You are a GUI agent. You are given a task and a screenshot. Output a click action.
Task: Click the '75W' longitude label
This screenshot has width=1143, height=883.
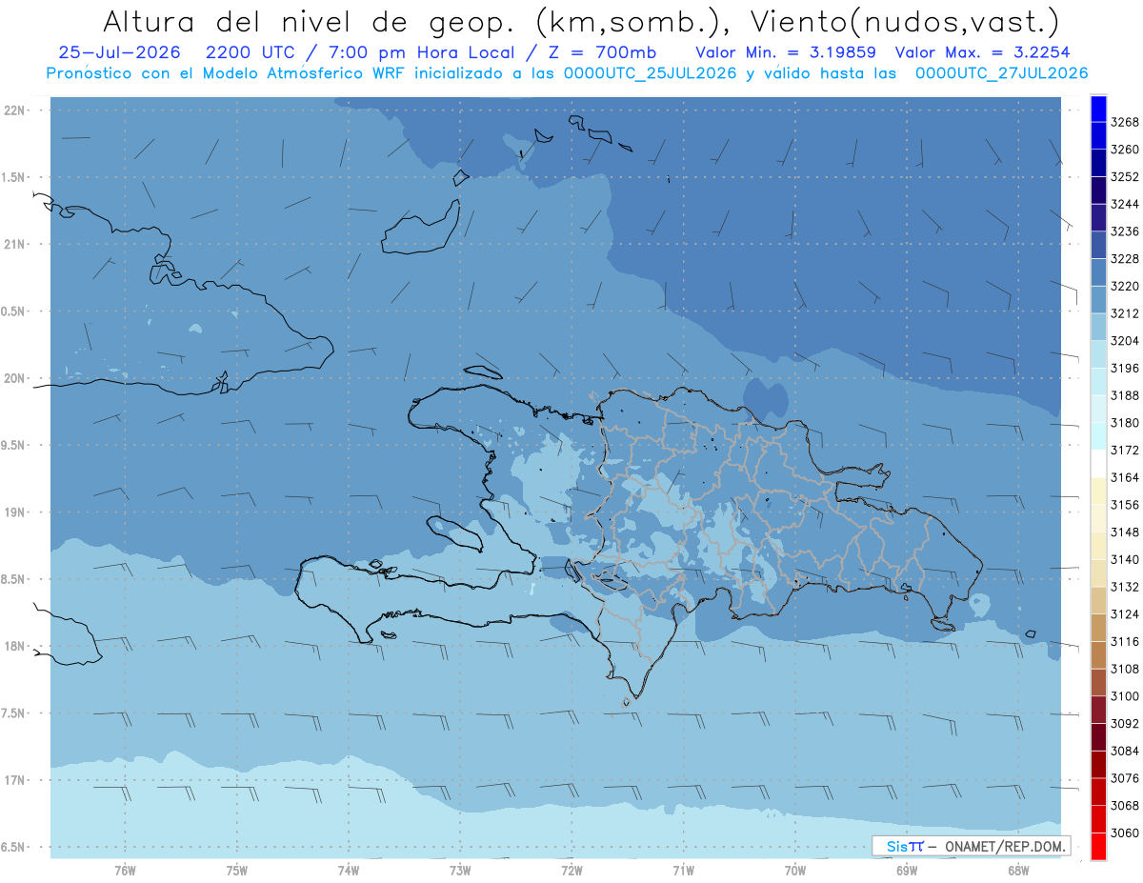(x=237, y=870)
